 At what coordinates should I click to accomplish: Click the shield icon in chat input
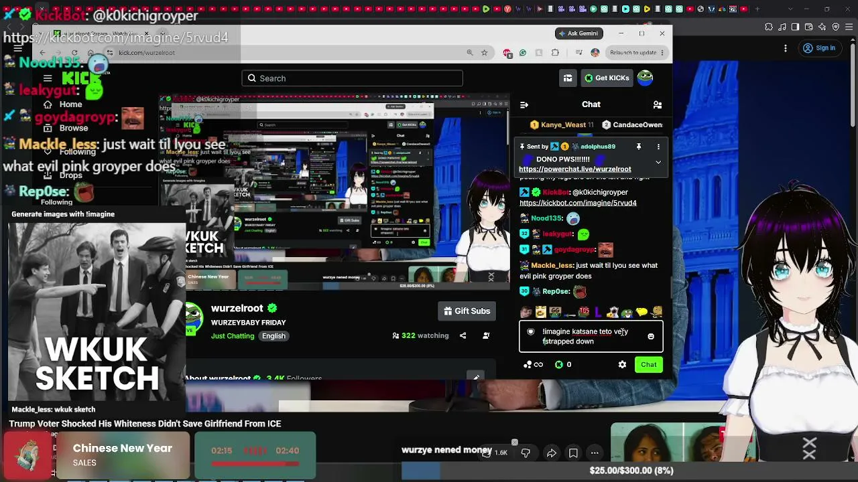pos(531,332)
